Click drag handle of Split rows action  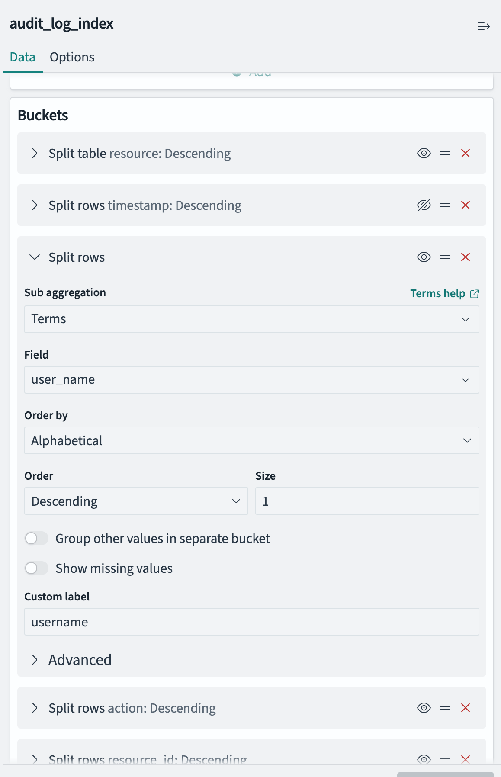tap(445, 708)
